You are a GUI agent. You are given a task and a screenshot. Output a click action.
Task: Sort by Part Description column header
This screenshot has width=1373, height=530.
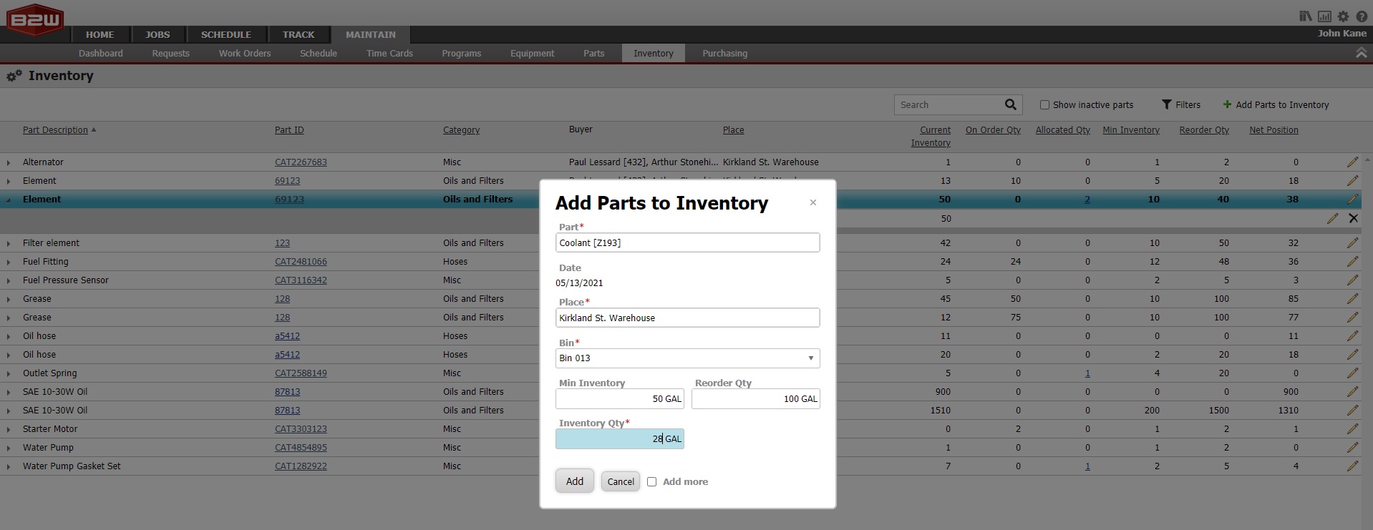click(x=55, y=130)
